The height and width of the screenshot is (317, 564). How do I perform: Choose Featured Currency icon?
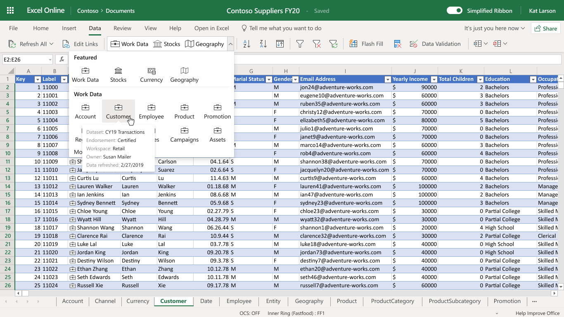point(152,75)
